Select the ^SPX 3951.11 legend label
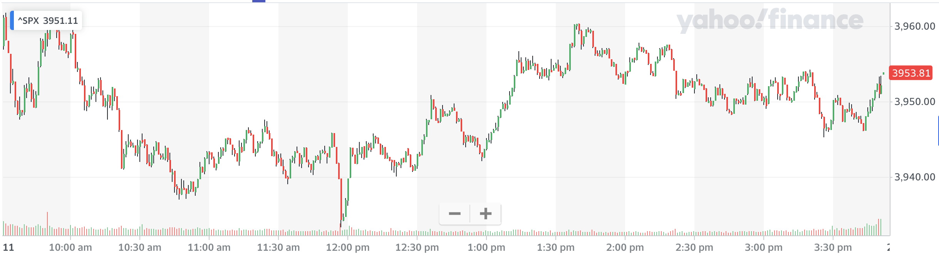 [48, 21]
